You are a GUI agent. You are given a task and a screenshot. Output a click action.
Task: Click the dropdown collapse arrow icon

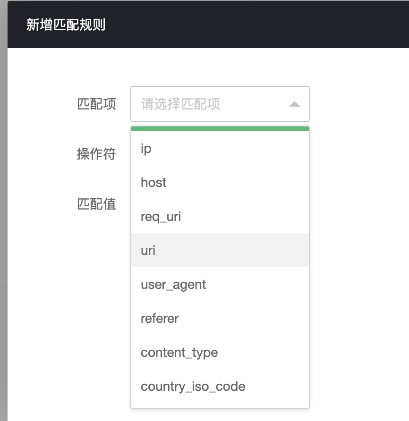pyautogui.click(x=294, y=104)
